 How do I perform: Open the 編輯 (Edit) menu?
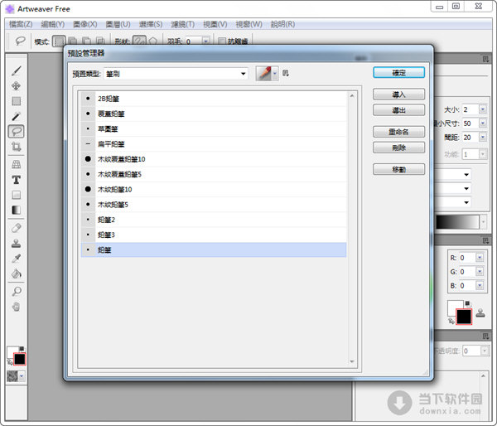point(53,24)
